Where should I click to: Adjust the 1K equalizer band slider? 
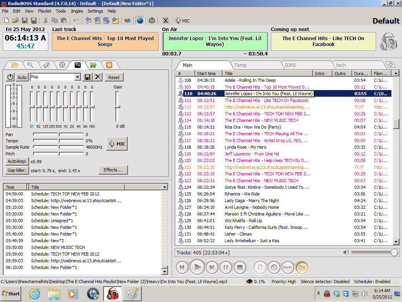(66, 107)
